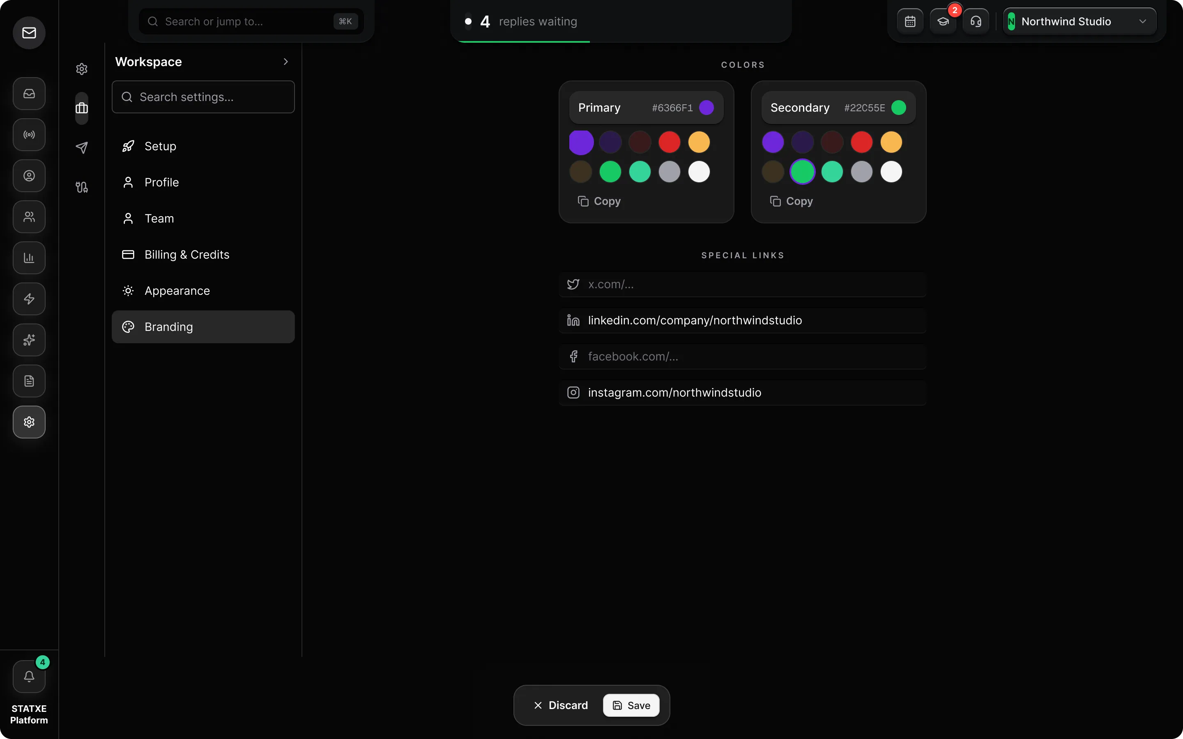Open the 4 replies waiting banner
This screenshot has height=739, width=1183.
click(621, 21)
